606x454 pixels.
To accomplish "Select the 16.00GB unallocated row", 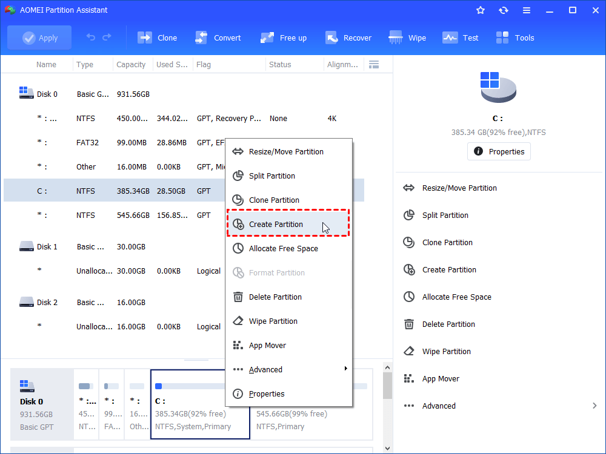I will (x=114, y=327).
